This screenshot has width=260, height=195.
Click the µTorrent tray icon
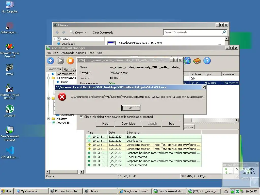coord(237,191)
